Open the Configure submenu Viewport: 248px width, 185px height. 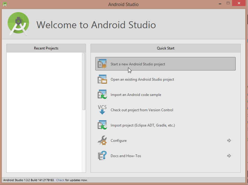[x=165, y=140]
